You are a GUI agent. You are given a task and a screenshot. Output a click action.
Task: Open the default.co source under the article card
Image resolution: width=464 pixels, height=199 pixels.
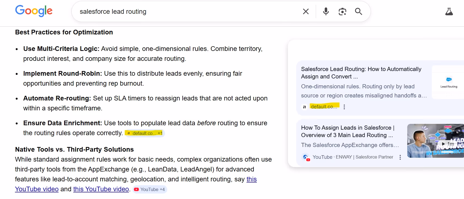[324, 107]
